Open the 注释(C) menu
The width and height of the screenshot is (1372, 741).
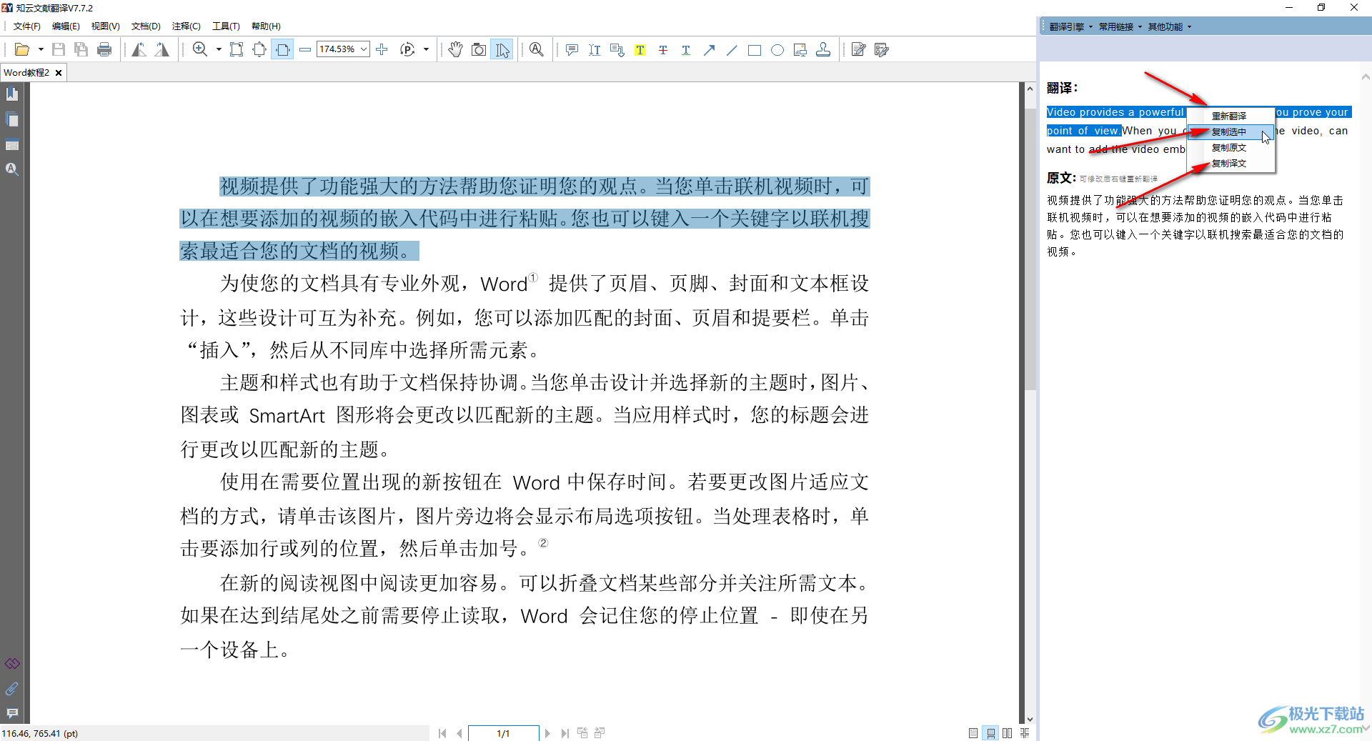click(186, 26)
